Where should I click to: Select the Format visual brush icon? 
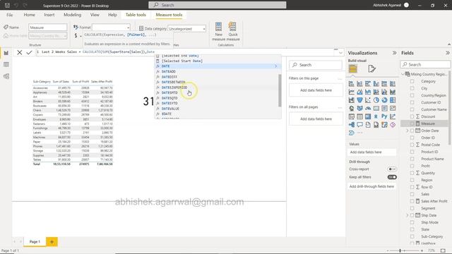pyautogui.click(x=371, y=69)
